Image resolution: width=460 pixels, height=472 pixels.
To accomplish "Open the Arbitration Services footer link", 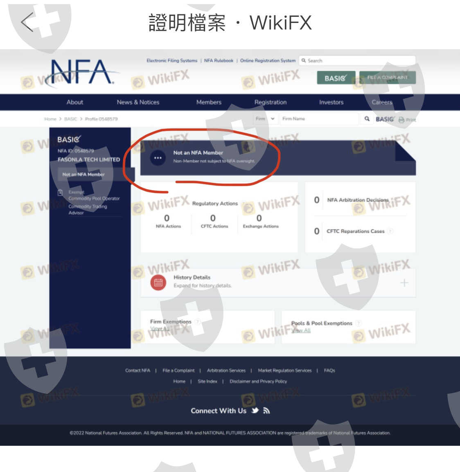I will pos(226,370).
